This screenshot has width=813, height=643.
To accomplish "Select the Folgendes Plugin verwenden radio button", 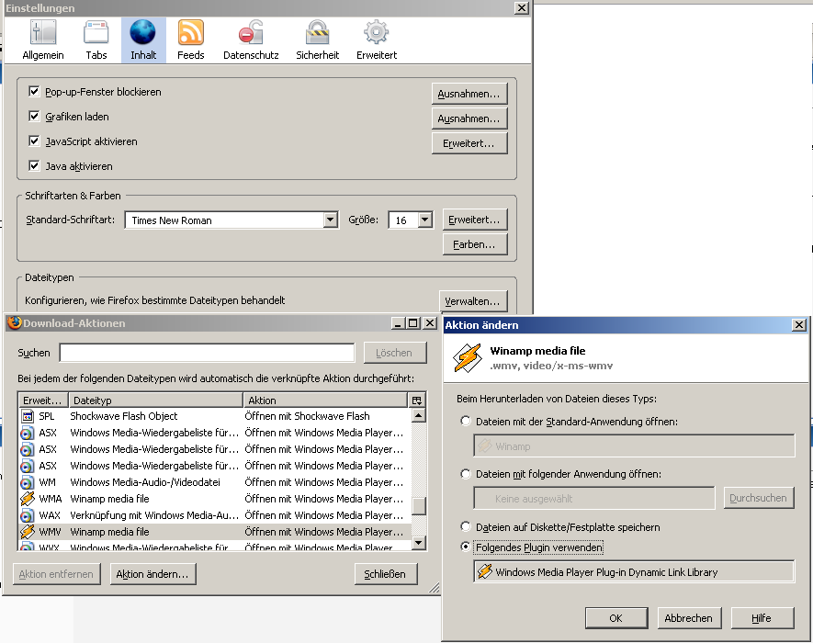I will point(466,547).
